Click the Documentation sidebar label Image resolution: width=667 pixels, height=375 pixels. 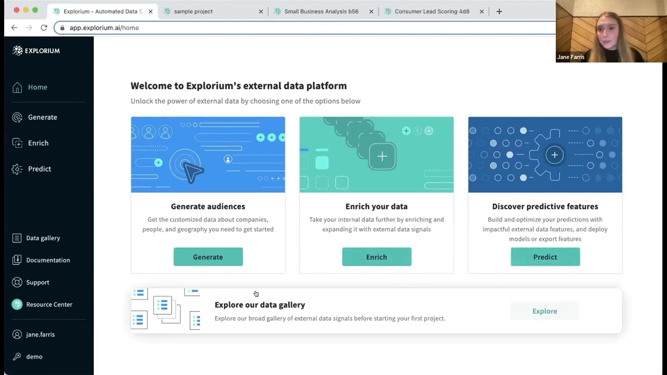pos(48,260)
